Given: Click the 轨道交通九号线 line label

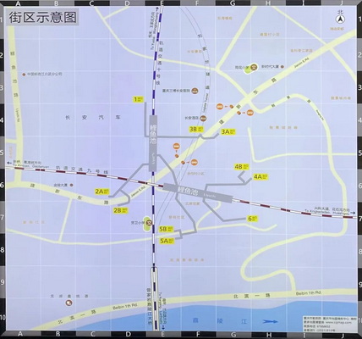Looking at the screenshot, I should [82, 169].
